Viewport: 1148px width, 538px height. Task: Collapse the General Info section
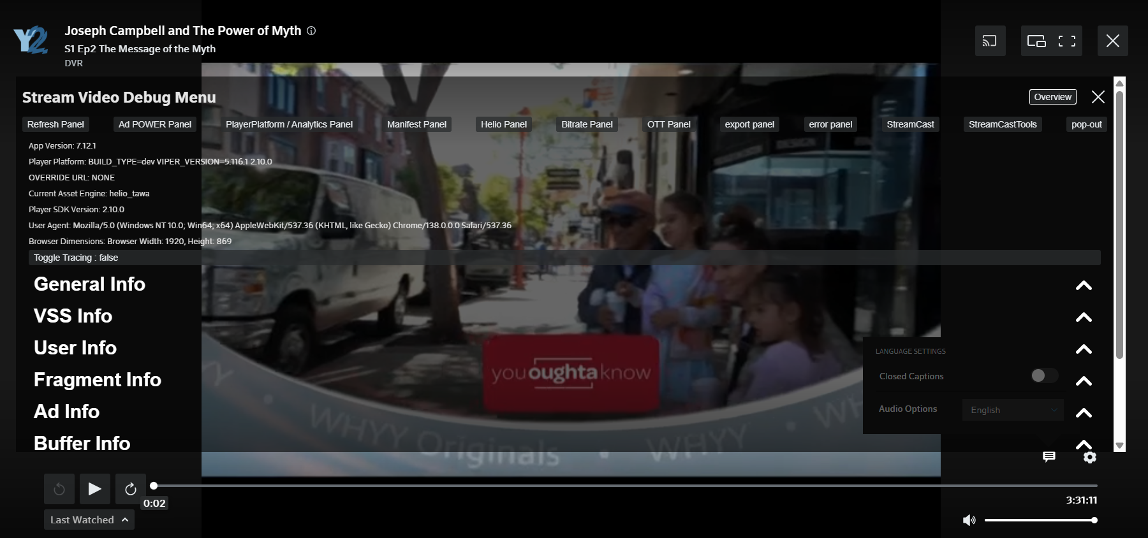pyautogui.click(x=1084, y=286)
